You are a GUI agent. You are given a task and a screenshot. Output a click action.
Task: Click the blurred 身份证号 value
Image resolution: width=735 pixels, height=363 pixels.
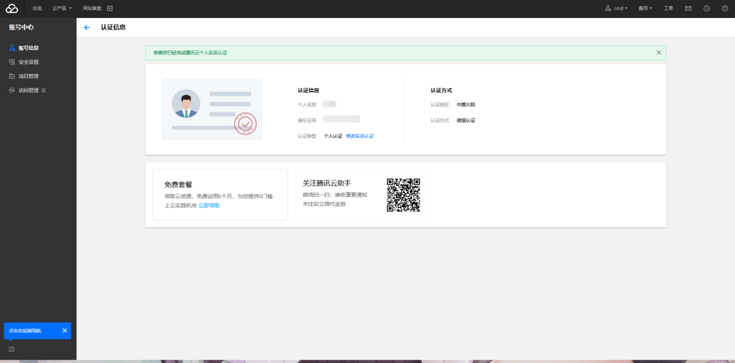coord(342,119)
